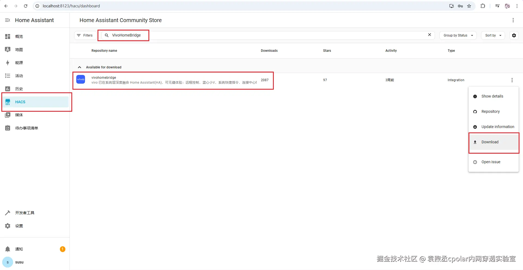This screenshot has width=523, height=270.
Task: Choose Repository in the context menu
Action: click(494, 111)
